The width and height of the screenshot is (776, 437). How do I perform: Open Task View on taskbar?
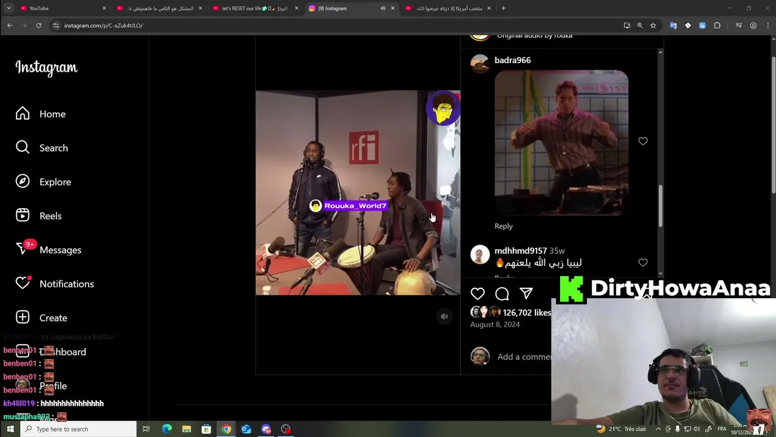click(x=146, y=429)
